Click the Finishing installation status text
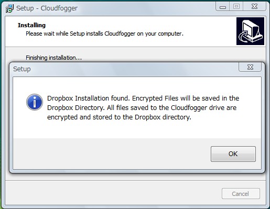This screenshot has width=270, height=209. pos(53,58)
